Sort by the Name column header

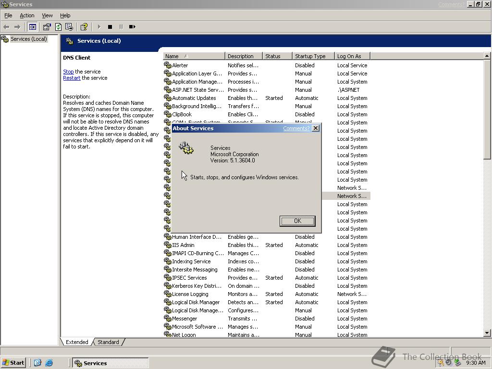click(x=194, y=56)
